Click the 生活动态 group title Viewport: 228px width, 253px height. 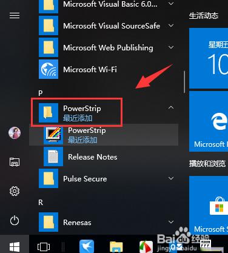point(204,16)
